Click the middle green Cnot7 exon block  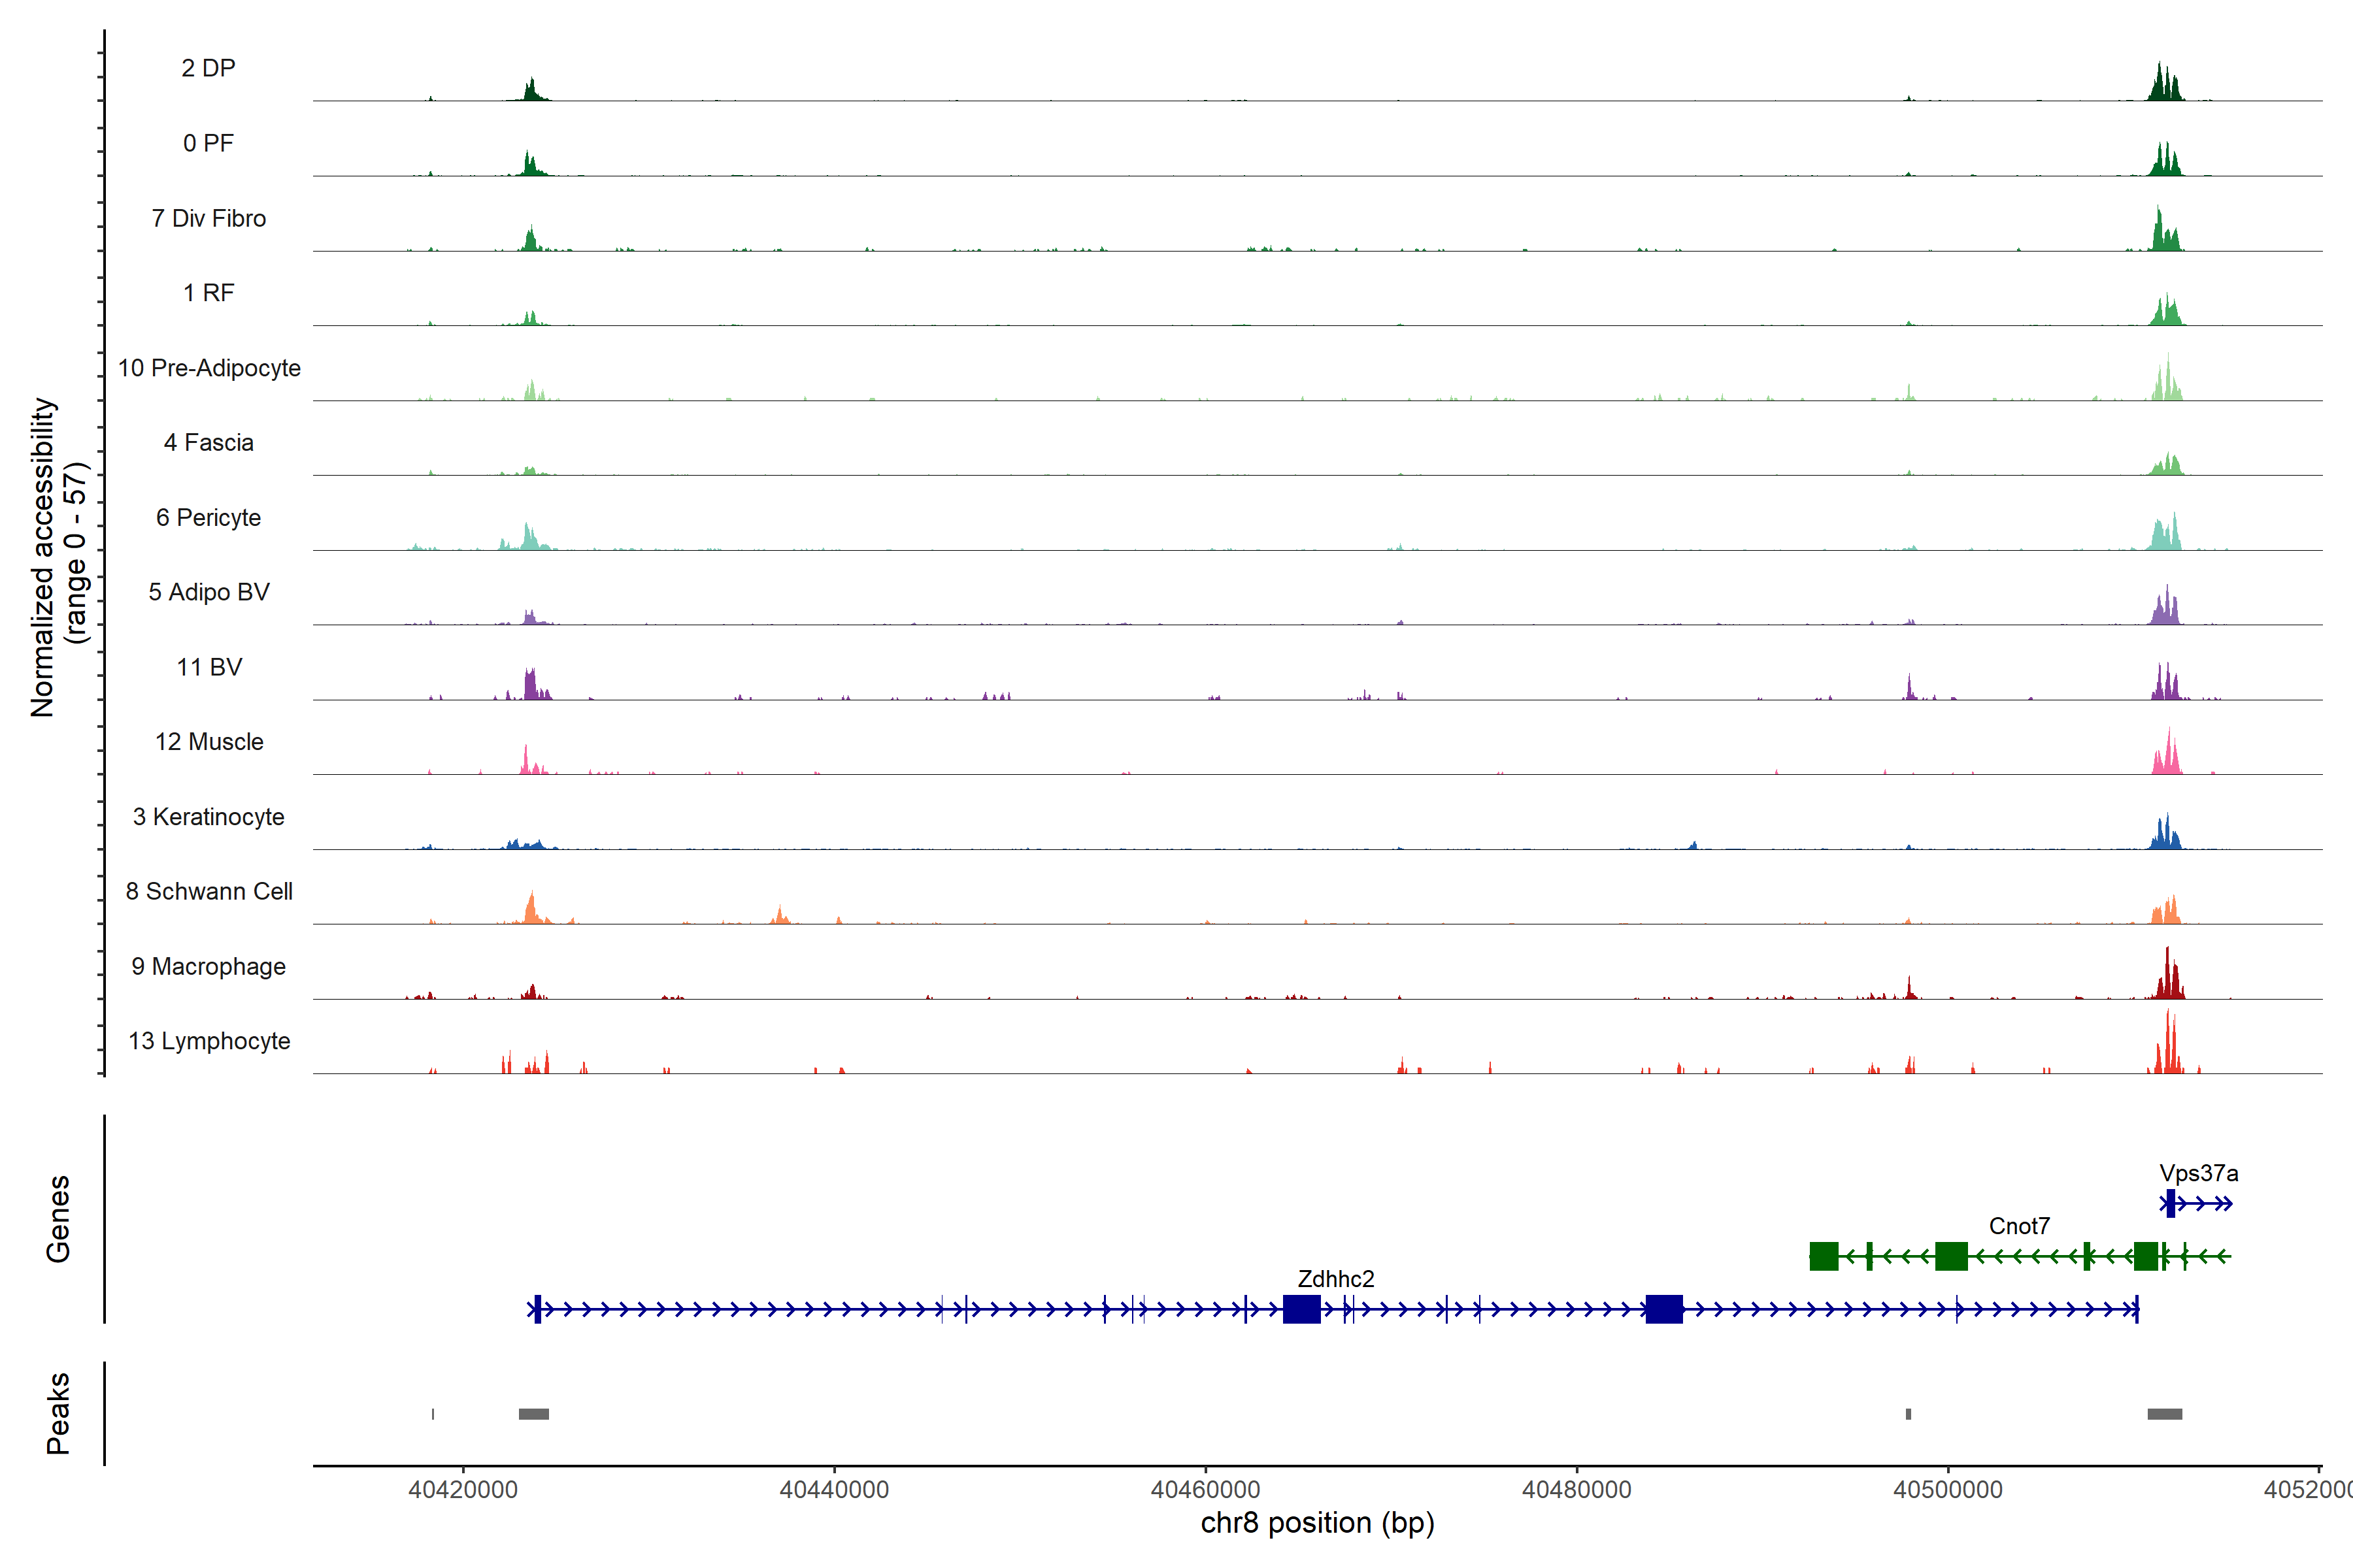point(1951,1256)
